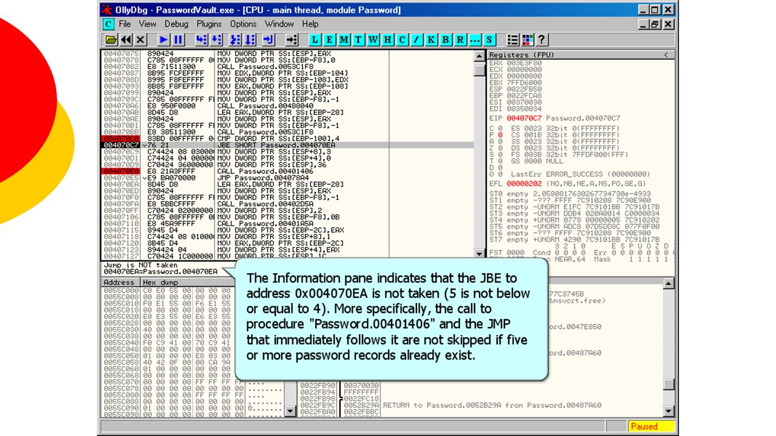Screen dimensions: 776x436
Task: Click 'Jump is NOT taken' information line
Action: coord(141,265)
